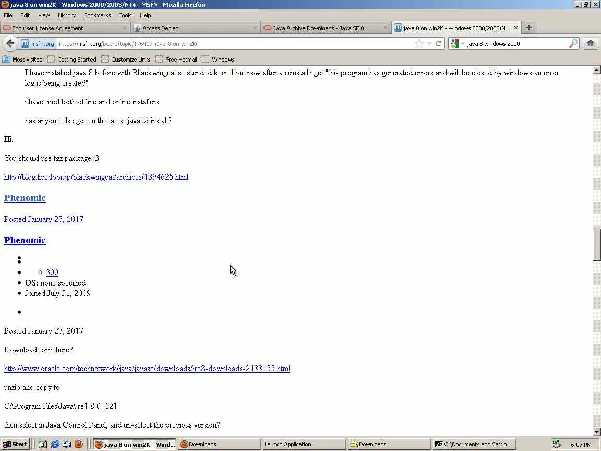Viewport: 601px width, 451px height.
Task: Launch Internet Explorer from quick launch
Action: 55,444
